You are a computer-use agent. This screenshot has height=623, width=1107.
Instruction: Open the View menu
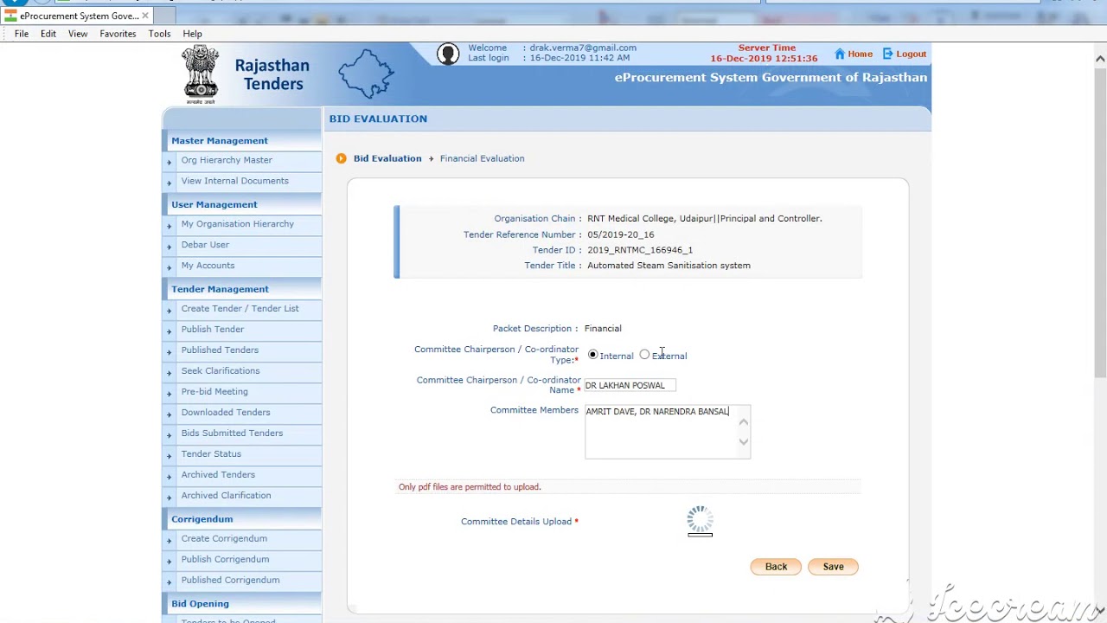[x=78, y=34]
